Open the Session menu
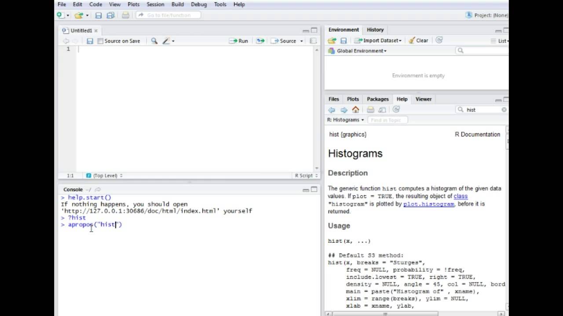The height and width of the screenshot is (316, 563). coord(155,4)
